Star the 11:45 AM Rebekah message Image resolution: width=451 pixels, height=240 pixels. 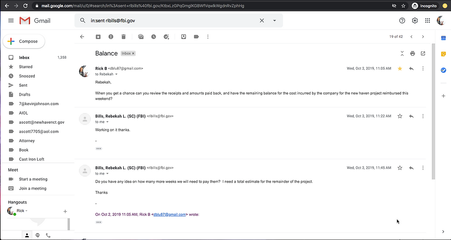pos(400,168)
